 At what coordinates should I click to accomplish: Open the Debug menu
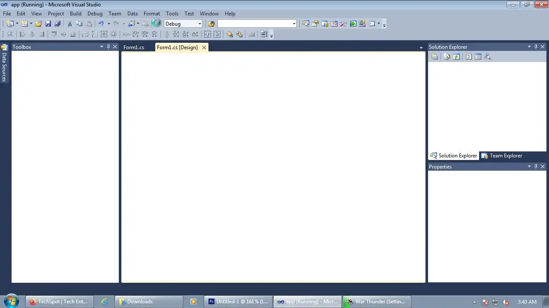pyautogui.click(x=95, y=14)
